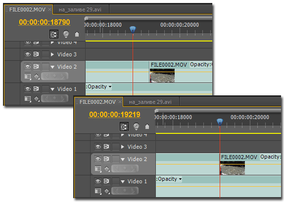Close FILE0002.MOV tab in upper panel
284x206 pixels.
(49, 9)
